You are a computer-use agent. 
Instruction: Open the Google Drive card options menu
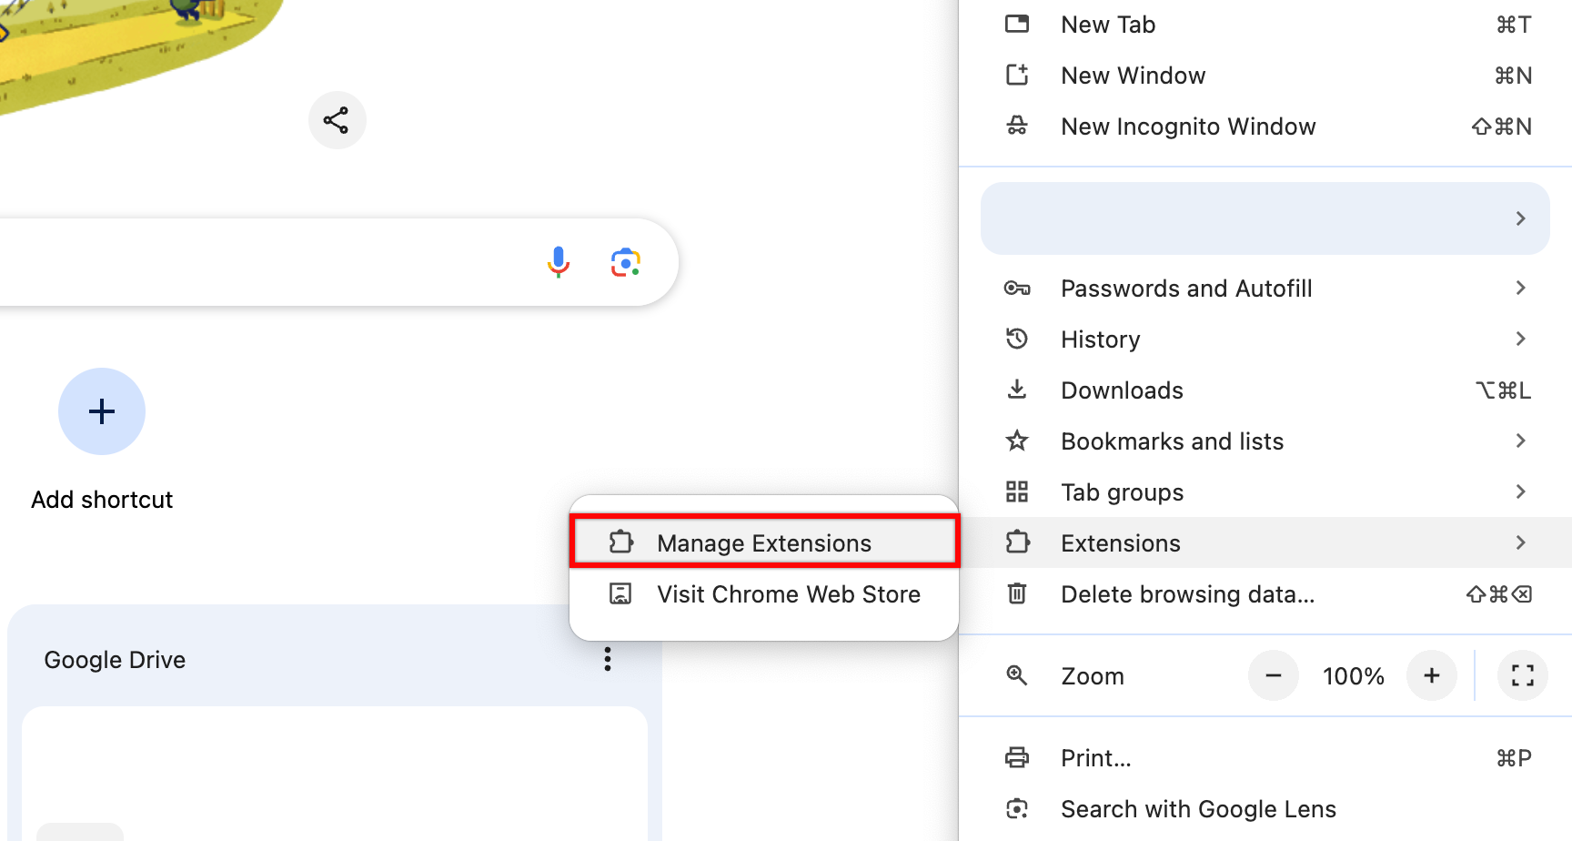point(607,659)
